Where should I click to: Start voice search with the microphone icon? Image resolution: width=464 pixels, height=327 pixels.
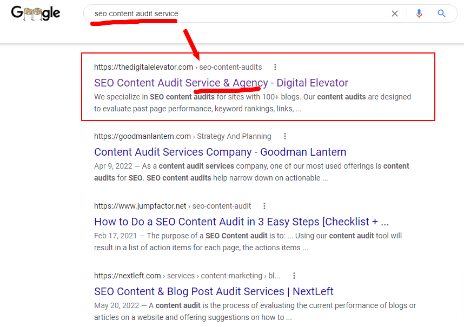[419, 14]
